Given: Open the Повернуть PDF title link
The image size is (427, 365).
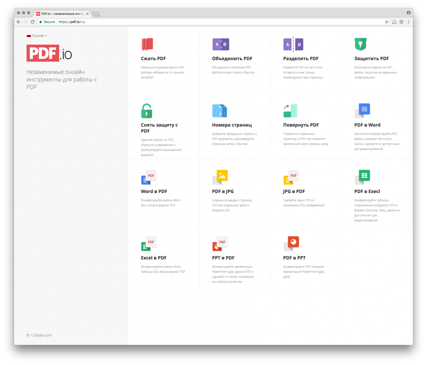Looking at the screenshot, I should tap(301, 125).
